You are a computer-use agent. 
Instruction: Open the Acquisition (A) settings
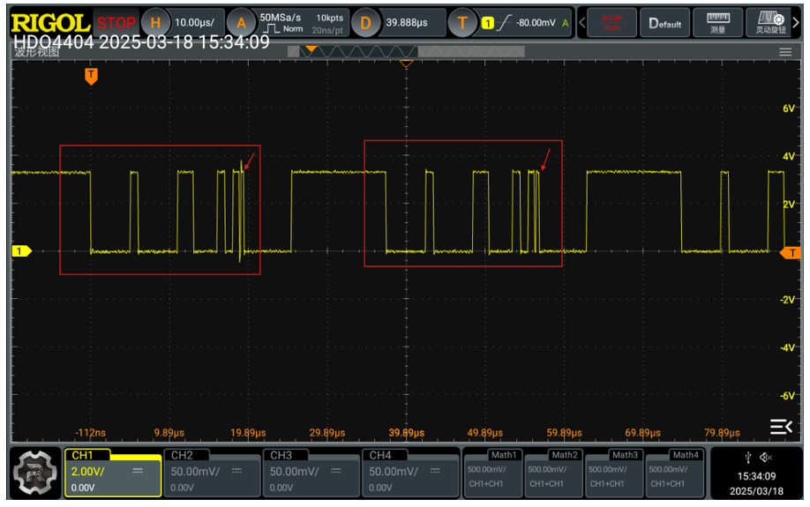[238, 23]
